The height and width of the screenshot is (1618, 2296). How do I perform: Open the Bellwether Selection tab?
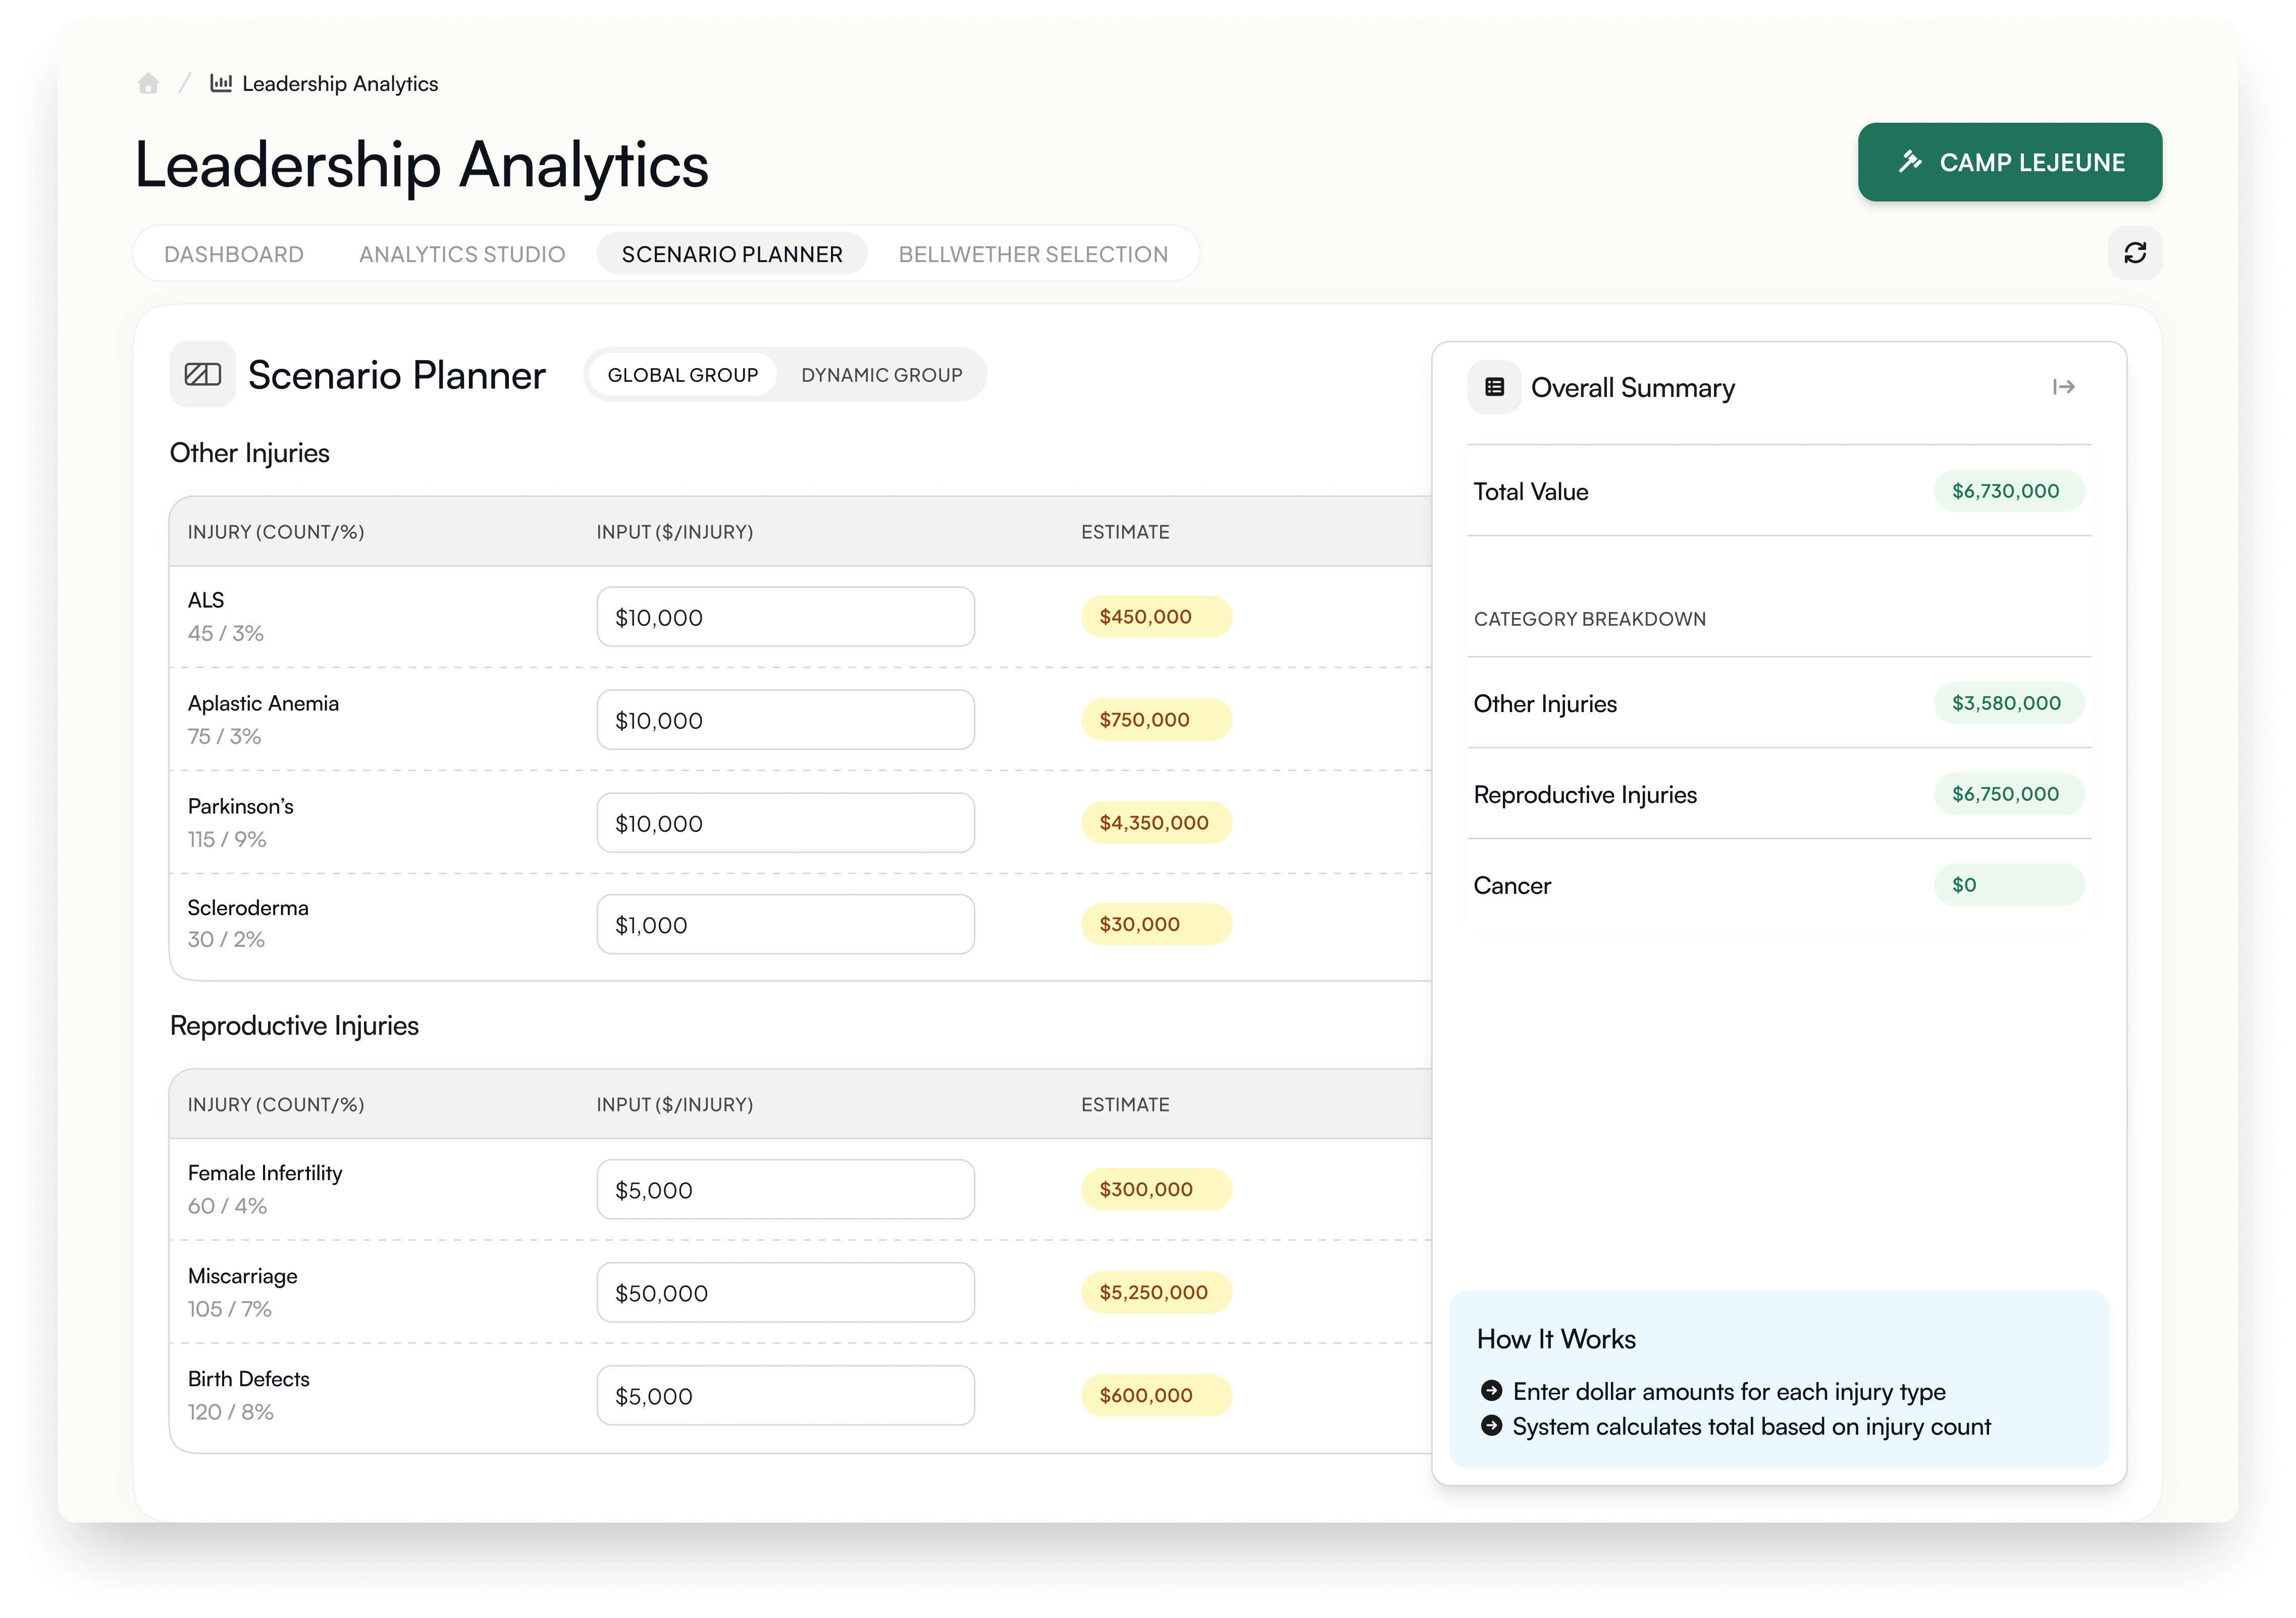coord(1033,254)
